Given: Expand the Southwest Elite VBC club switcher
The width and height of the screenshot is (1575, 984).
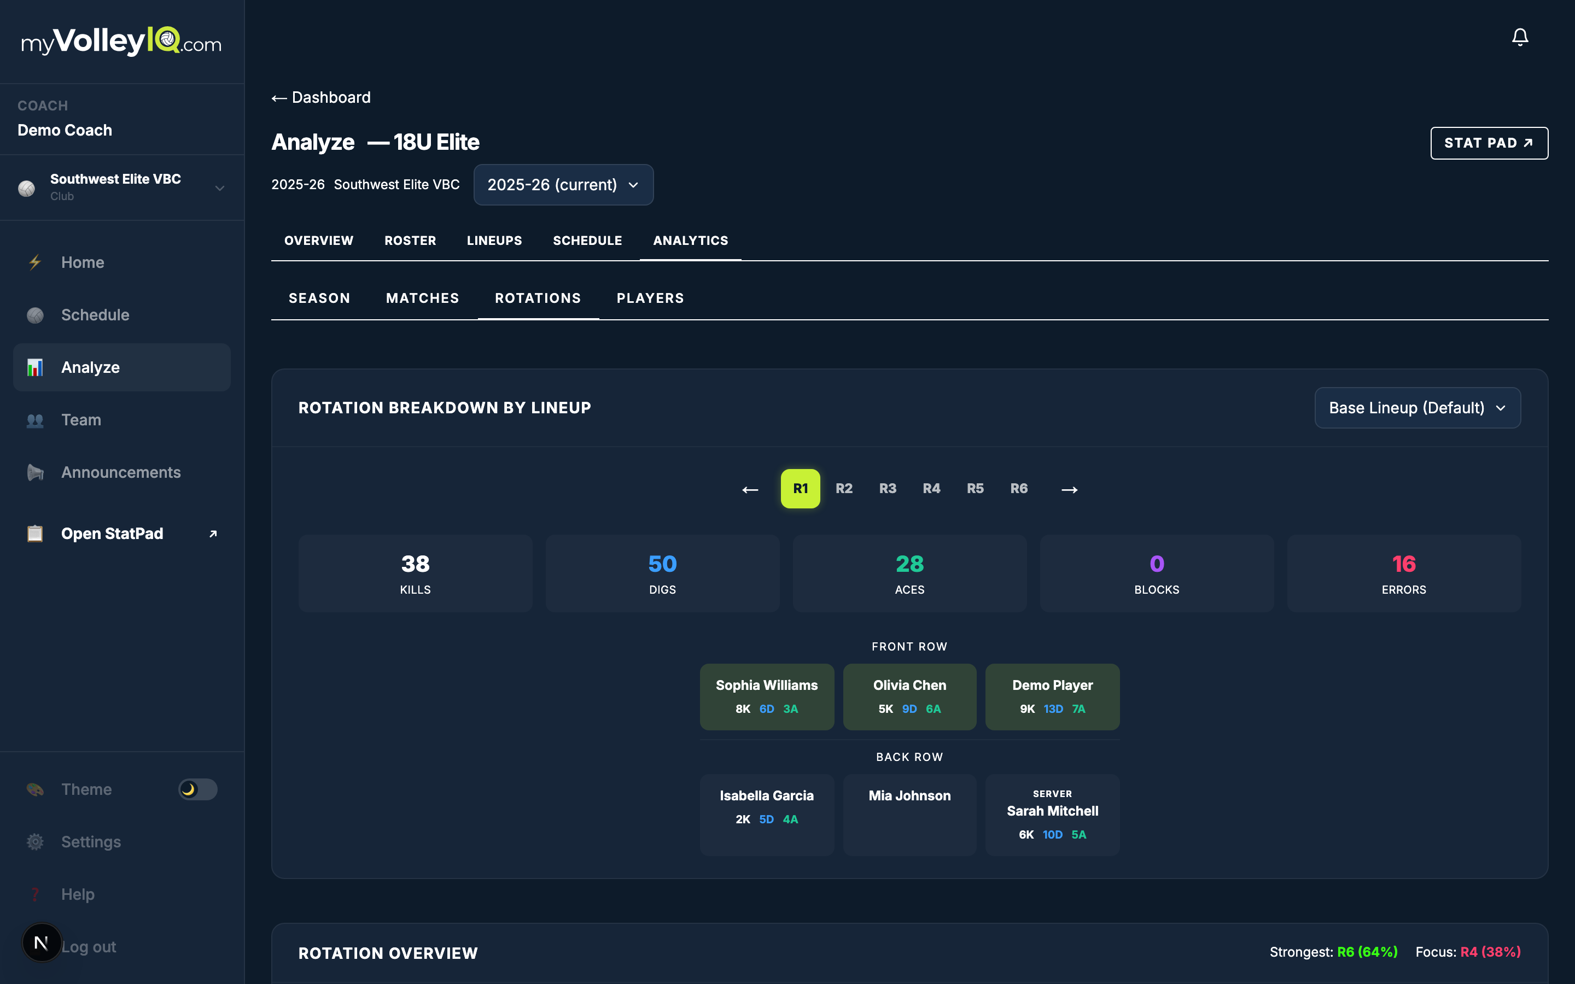Looking at the screenshot, I should click(x=122, y=188).
